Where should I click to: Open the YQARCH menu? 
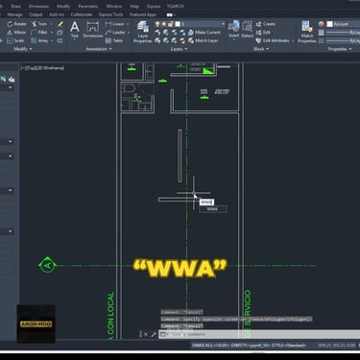click(176, 6)
